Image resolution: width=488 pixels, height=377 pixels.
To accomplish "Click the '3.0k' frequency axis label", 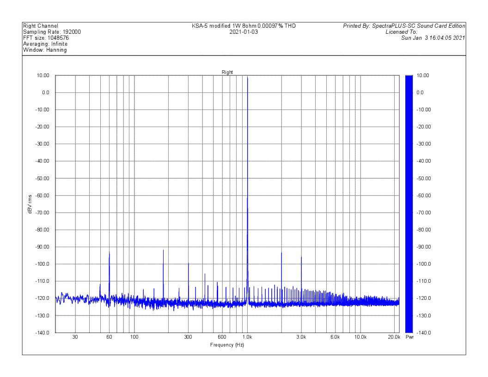I will [301, 337].
